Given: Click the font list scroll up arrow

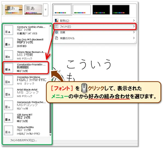Looking at the screenshot, I should tap(50, 26).
